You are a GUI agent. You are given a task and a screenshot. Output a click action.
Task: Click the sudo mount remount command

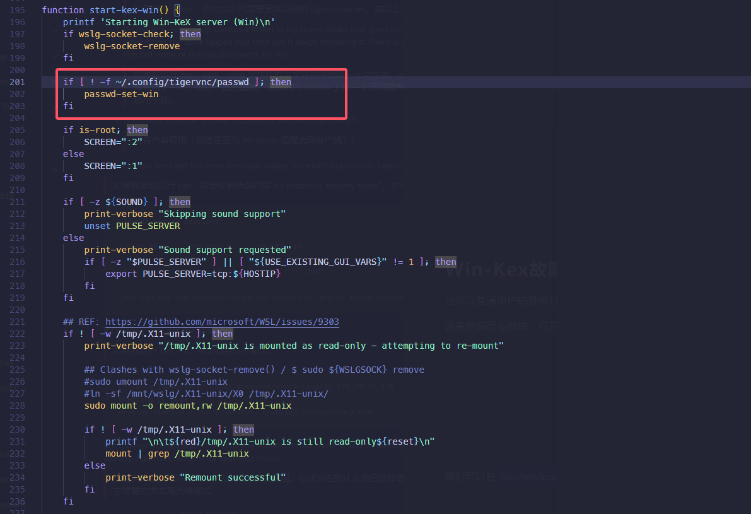click(x=187, y=406)
